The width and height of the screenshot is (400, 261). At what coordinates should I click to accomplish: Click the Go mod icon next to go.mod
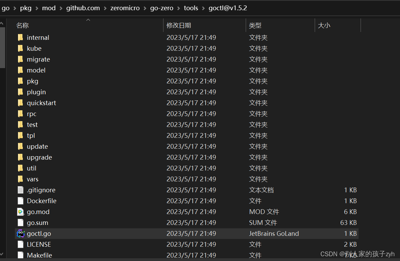click(21, 212)
